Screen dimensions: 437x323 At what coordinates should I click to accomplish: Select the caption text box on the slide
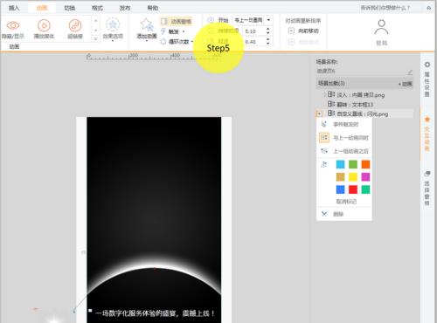point(155,313)
